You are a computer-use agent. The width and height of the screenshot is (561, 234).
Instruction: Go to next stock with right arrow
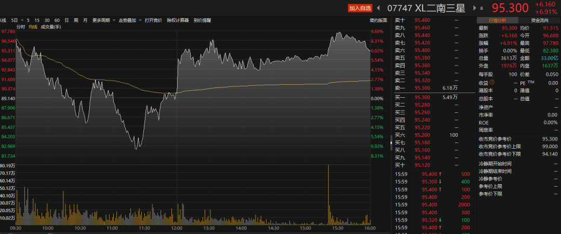click(475, 8)
